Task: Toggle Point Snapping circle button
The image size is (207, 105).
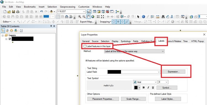Action: tap(114, 22)
